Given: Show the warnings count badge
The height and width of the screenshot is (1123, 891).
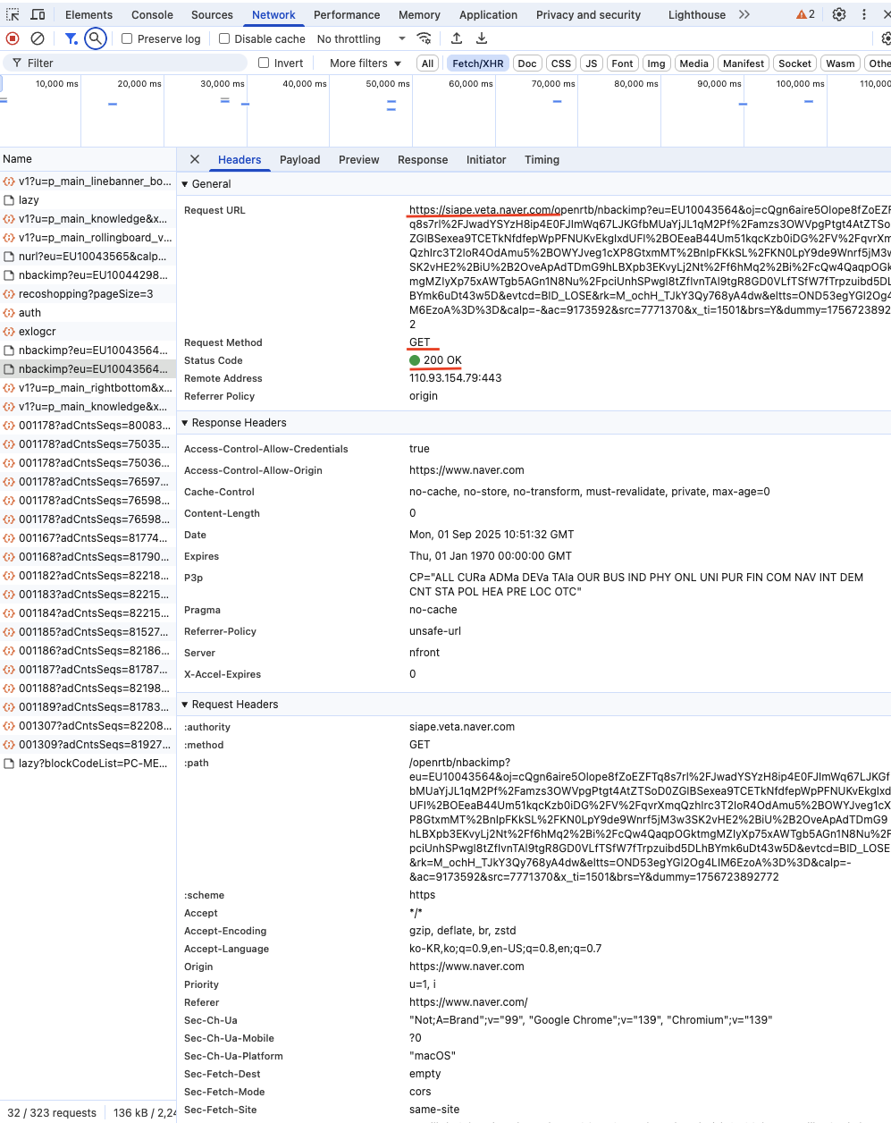Looking at the screenshot, I should click(x=806, y=14).
